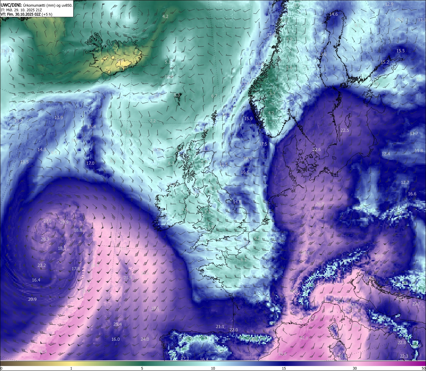This screenshot has height=371, width=426.
Task: Click the 21.1 value north of Spain
Action: click(x=220, y=326)
